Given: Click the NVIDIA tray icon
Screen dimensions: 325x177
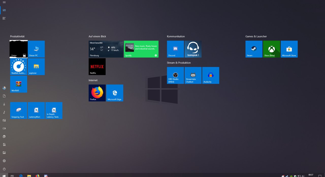Looking at the screenshot, I should pos(291,176).
